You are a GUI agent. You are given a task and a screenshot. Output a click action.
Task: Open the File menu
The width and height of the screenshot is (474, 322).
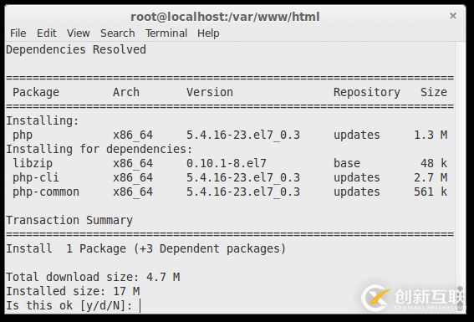[18, 33]
